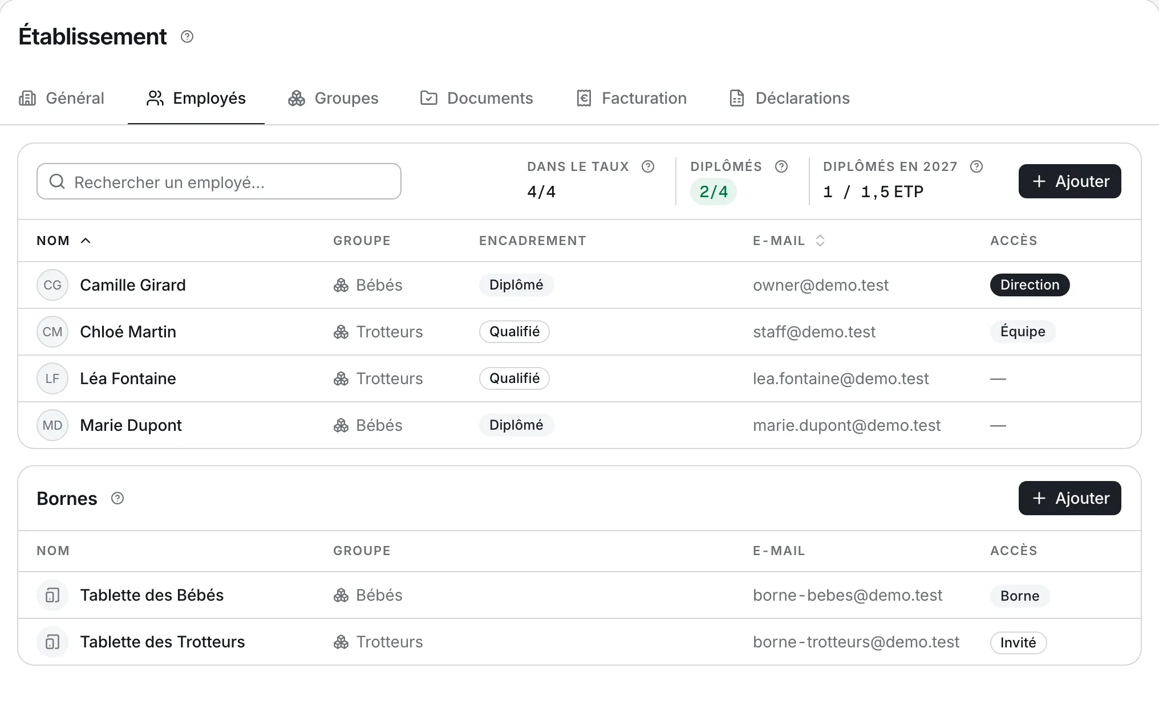Image resolution: width=1159 pixels, height=701 pixels.
Task: Click the help icon beside Diplômés en 2027
Action: tap(976, 166)
